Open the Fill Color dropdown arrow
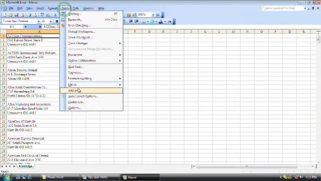 pos(156,21)
